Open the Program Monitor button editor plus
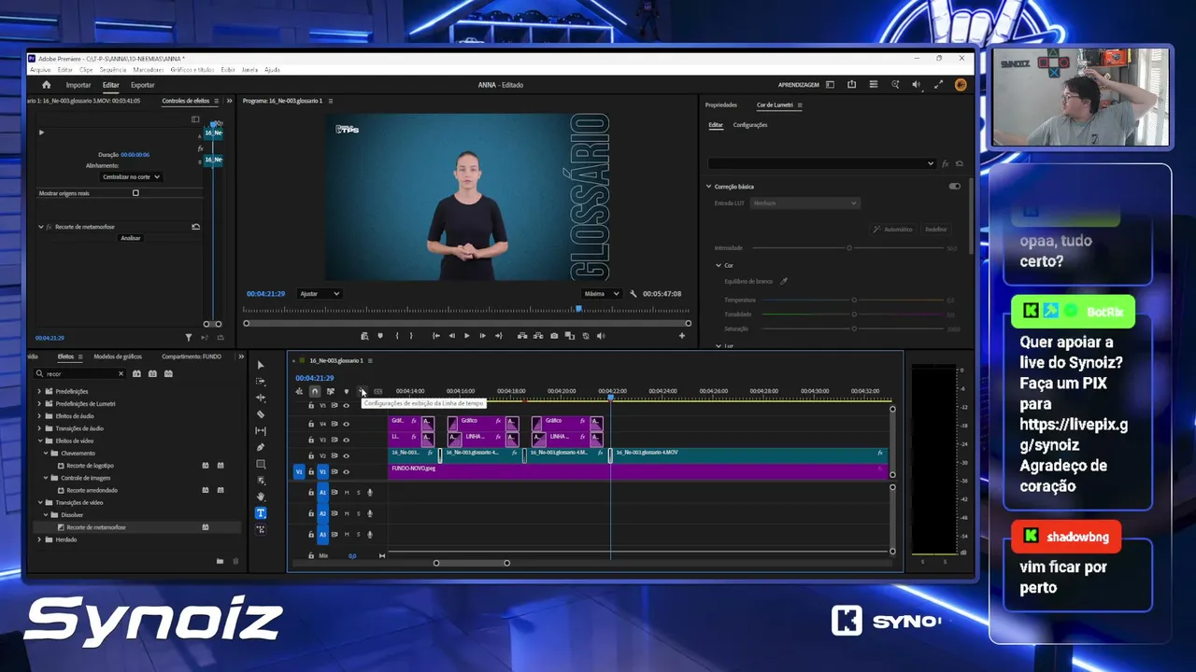The image size is (1196, 672). coord(682,336)
